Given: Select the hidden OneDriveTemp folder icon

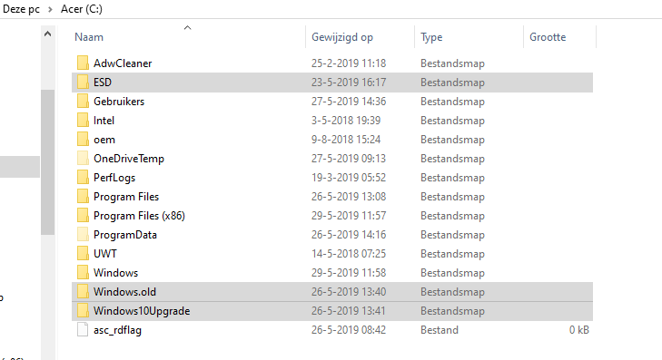Looking at the screenshot, I should [83, 159].
